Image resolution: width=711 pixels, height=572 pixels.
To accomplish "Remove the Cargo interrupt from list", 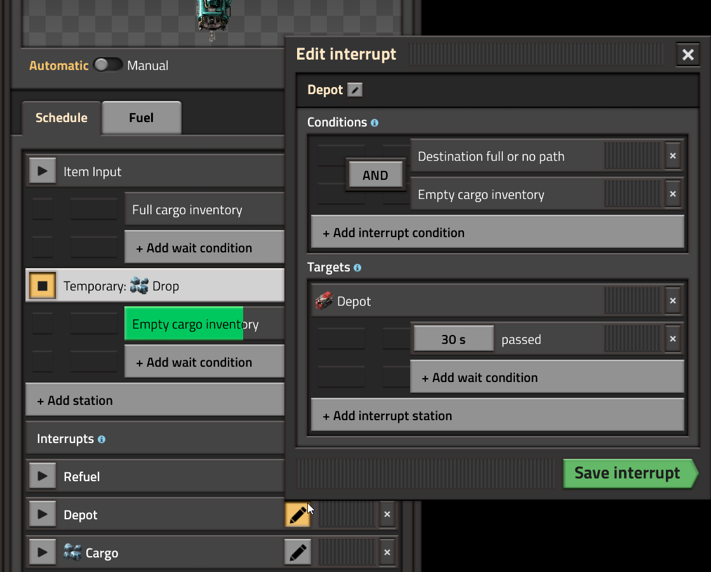I will (x=387, y=553).
